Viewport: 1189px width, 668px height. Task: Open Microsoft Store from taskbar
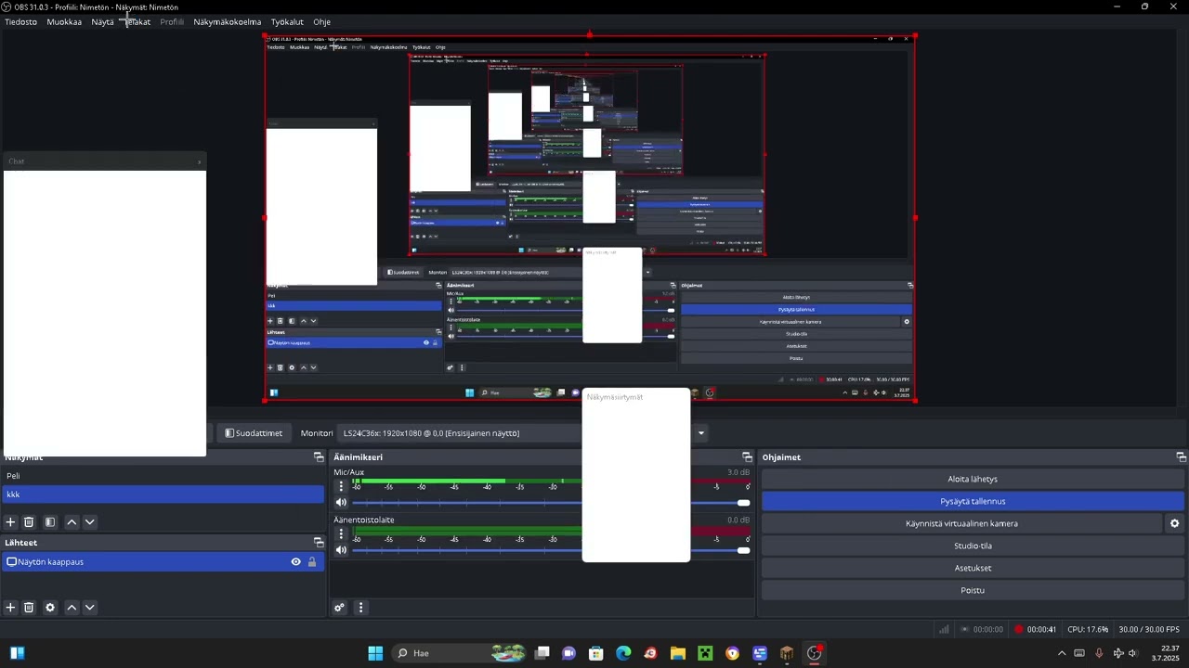596,653
